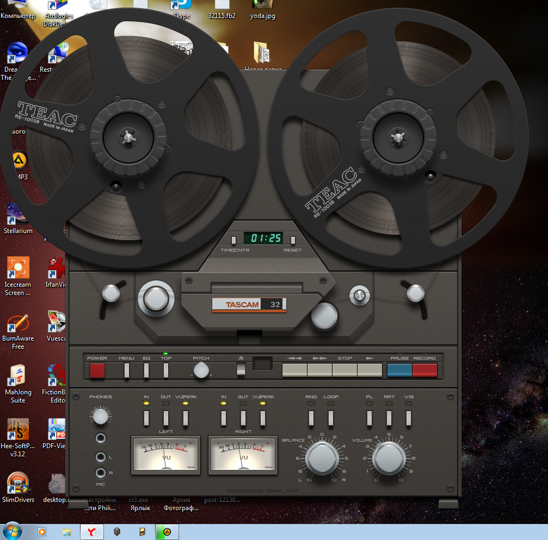Select the 32115.fb2 file on desktop
The image size is (548, 540).
[x=222, y=10]
